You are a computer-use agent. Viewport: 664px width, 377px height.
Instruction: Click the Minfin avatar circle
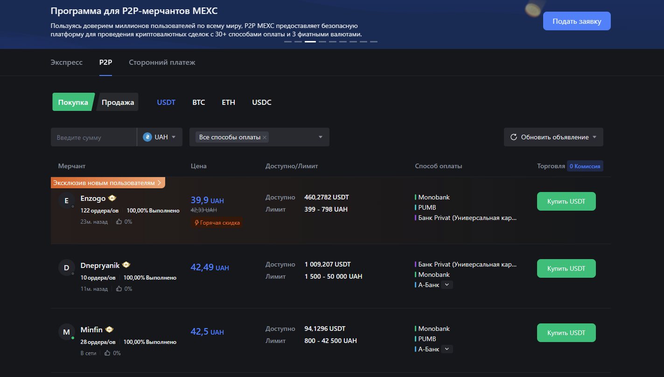pyautogui.click(x=66, y=332)
